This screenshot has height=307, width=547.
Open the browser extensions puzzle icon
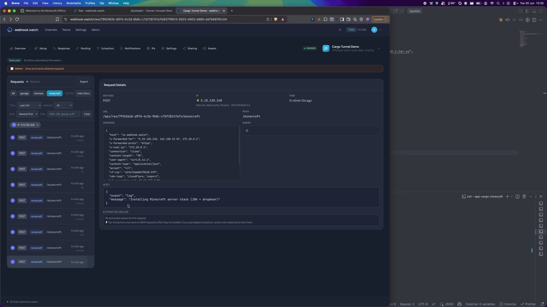325,19
